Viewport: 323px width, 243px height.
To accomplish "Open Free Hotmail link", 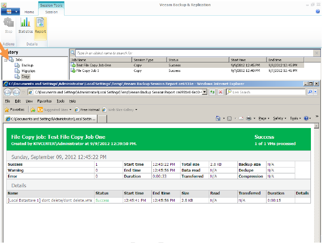I will pyautogui.click(x=87, y=110).
